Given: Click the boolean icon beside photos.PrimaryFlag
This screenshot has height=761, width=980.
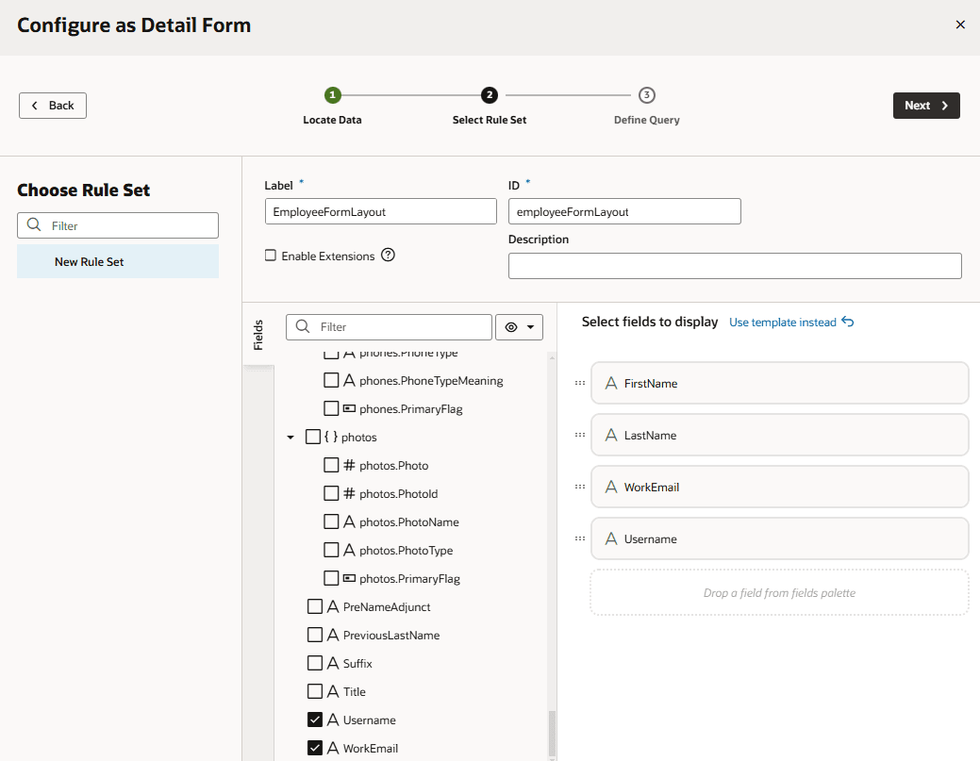Looking at the screenshot, I should tap(349, 578).
